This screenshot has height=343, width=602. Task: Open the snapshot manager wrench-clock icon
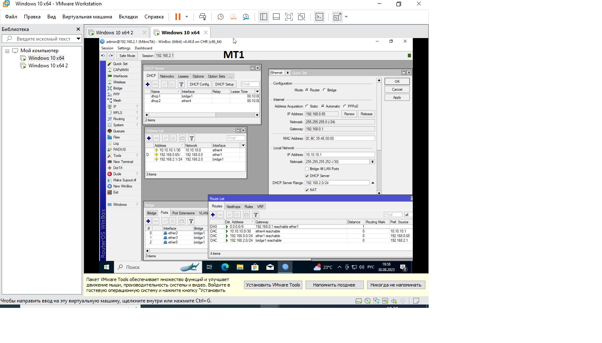(246, 17)
